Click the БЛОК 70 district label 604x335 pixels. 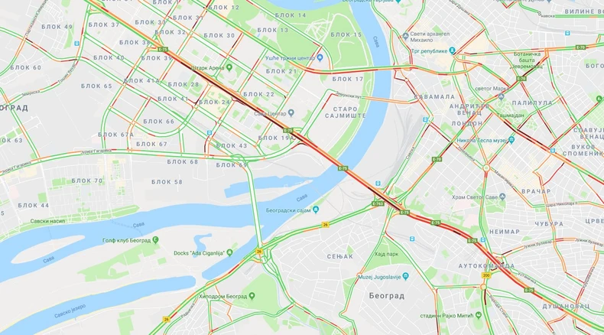(x=87, y=181)
